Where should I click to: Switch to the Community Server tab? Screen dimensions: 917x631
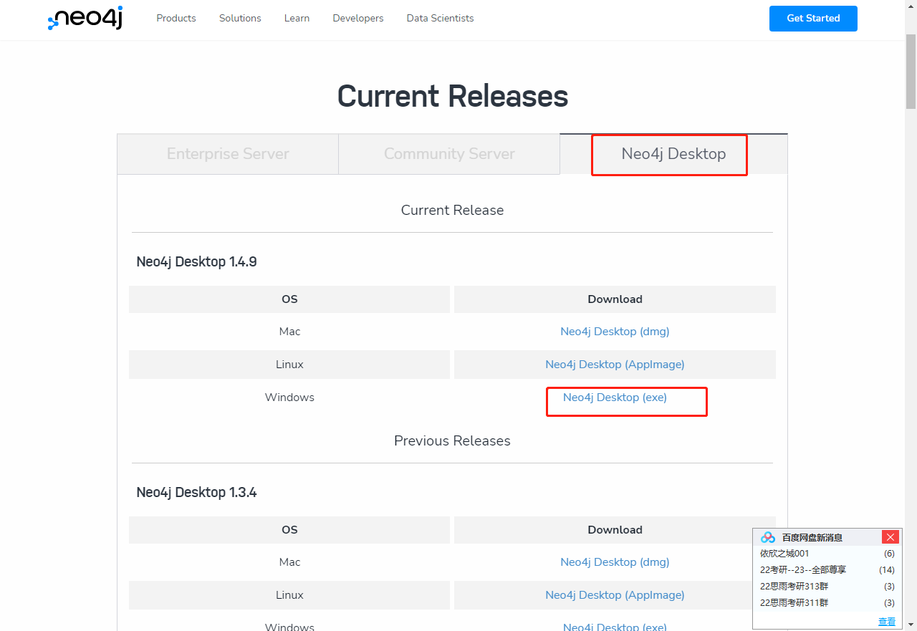(449, 154)
